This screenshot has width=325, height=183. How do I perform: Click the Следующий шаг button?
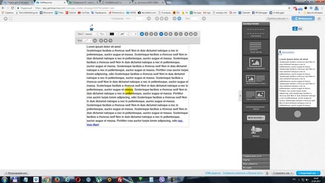click(x=308, y=173)
